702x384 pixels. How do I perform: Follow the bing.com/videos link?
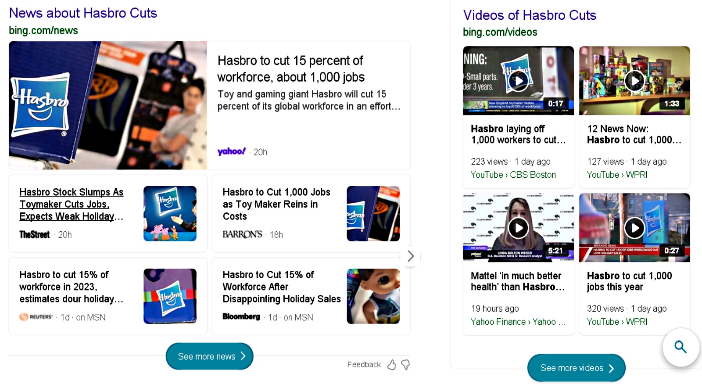(500, 32)
